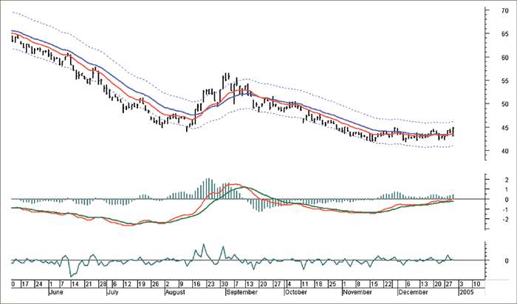Click the December month label
Viewport: 517px width, 304px height.
tap(412, 293)
